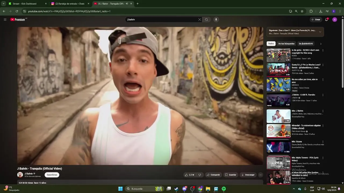Image resolution: width=344 pixels, height=193 pixels.
Task: Click the Guardar button
Action: 231,175
